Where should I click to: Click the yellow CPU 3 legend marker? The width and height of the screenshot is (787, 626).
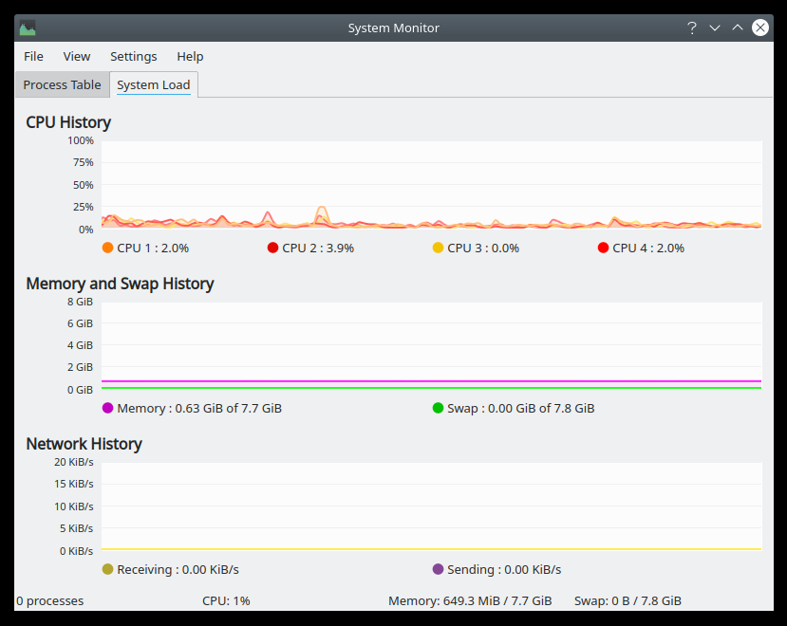437,248
